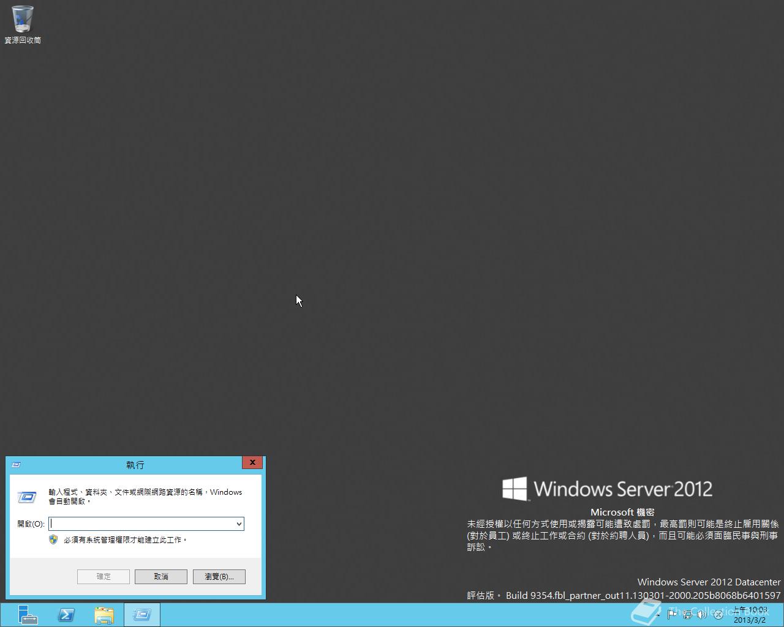Click the 執行 dialog title text

coord(135,465)
